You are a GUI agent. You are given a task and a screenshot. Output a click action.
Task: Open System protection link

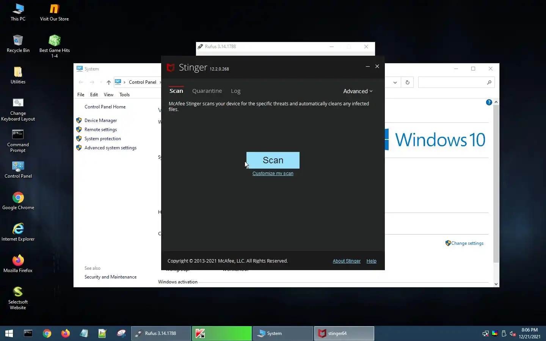tap(102, 139)
